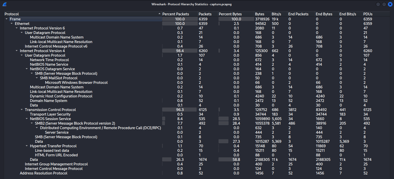Select the Address Resolution Protocol row

(197, 173)
